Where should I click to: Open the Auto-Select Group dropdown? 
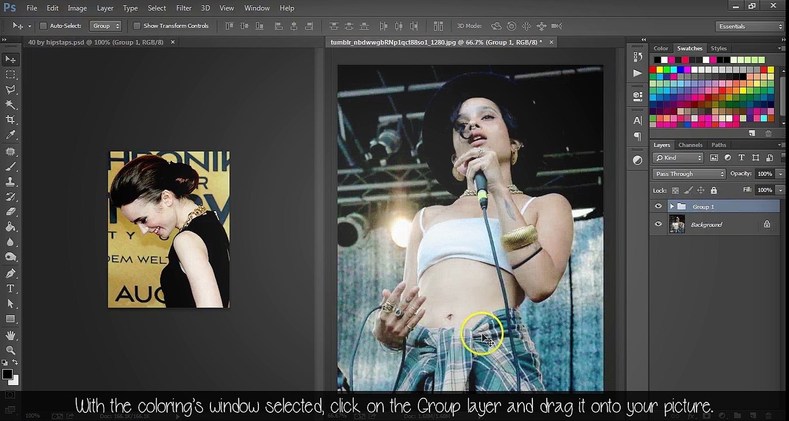pyautogui.click(x=105, y=26)
